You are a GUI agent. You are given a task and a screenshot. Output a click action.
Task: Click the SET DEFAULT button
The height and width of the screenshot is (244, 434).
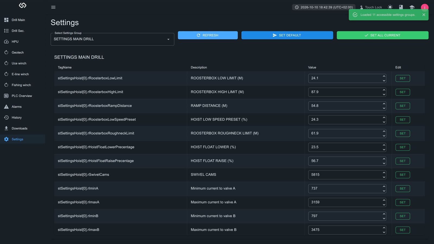click(287, 35)
